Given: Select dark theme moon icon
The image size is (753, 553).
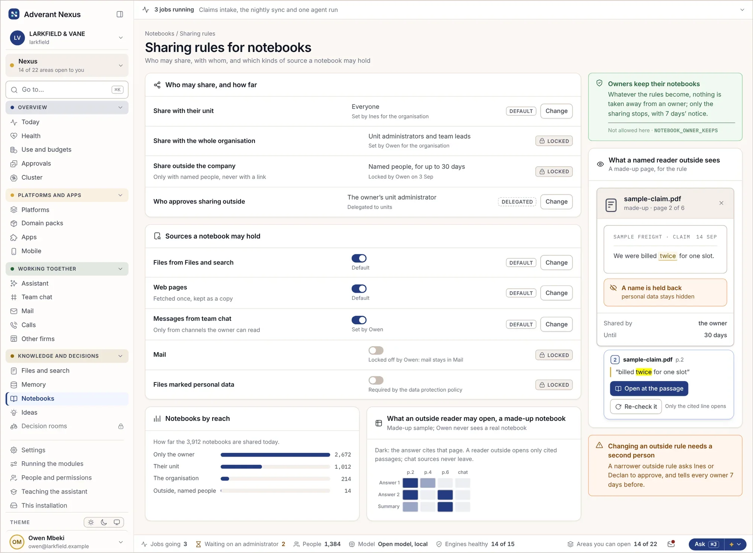Looking at the screenshot, I should (104, 522).
